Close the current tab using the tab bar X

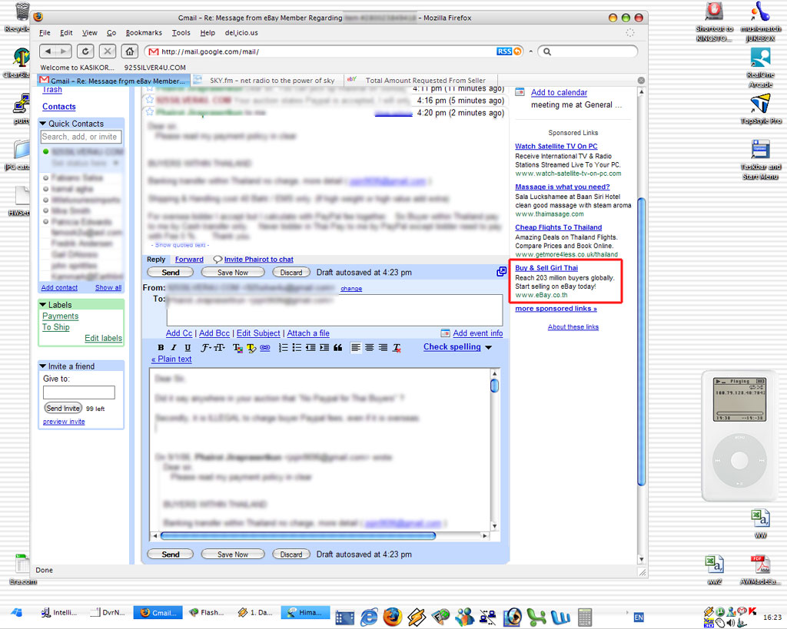[641, 80]
